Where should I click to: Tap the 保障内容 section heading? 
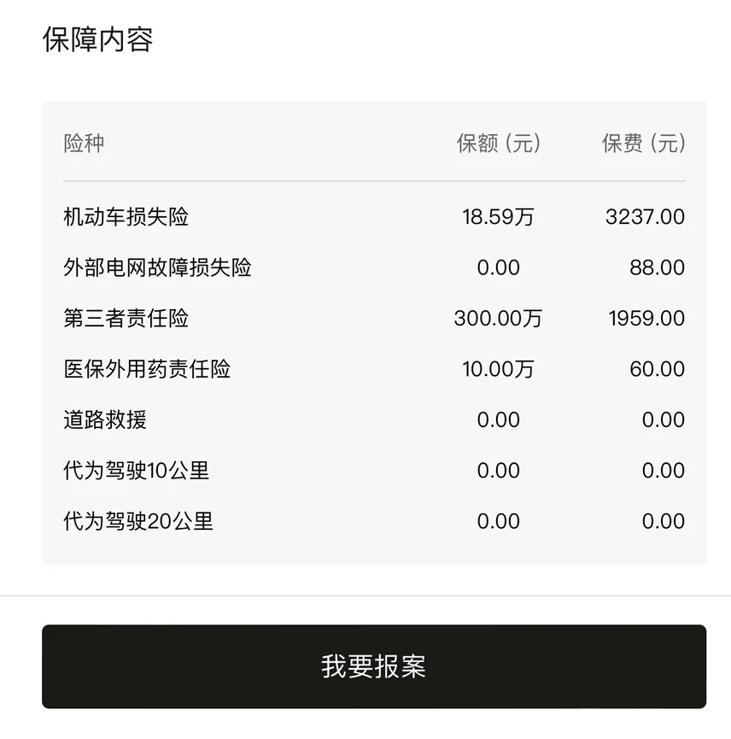point(97,39)
